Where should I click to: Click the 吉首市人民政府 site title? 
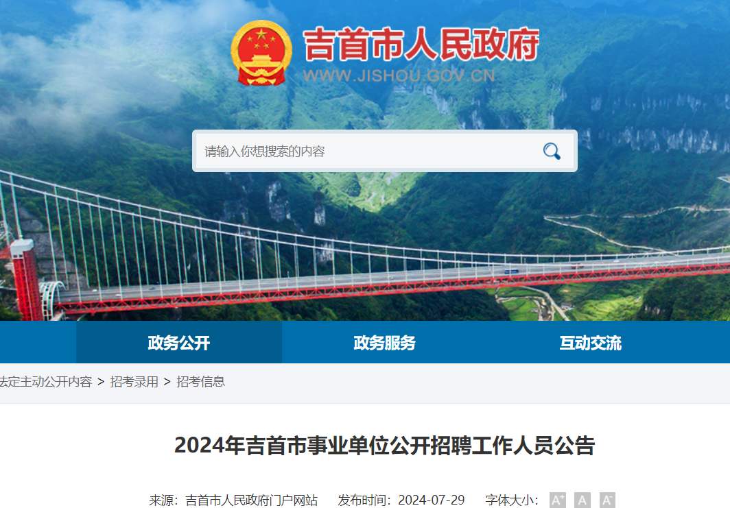tap(421, 45)
